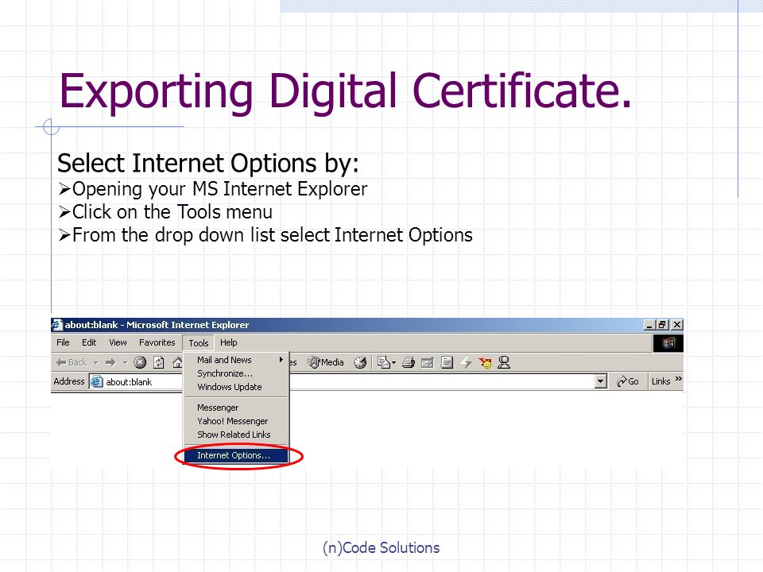The image size is (763, 572).
Task: Click the Mail toolbar icon
Action: 383,362
